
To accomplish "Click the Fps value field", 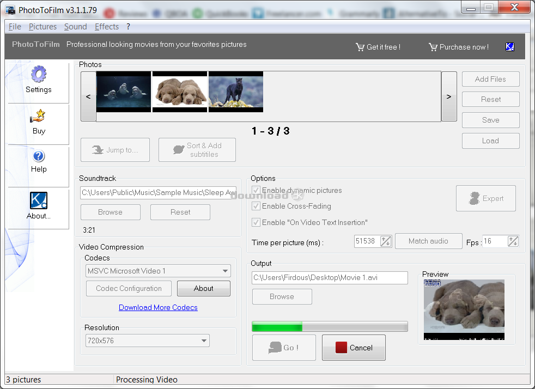I will click(494, 241).
